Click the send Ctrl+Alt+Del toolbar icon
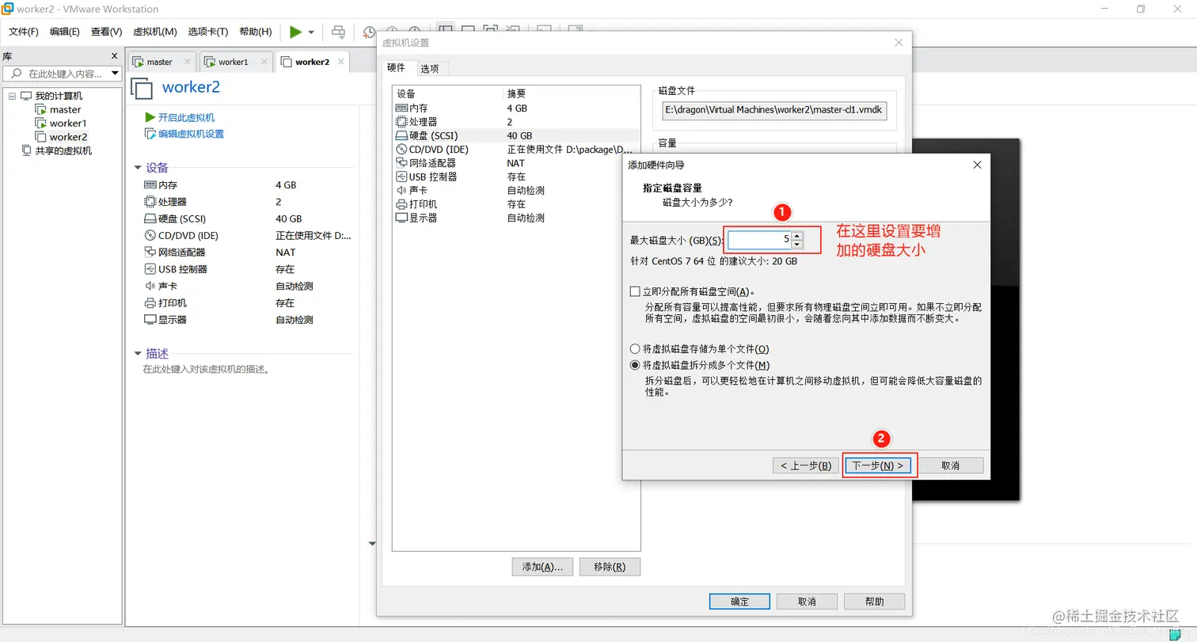 click(339, 32)
